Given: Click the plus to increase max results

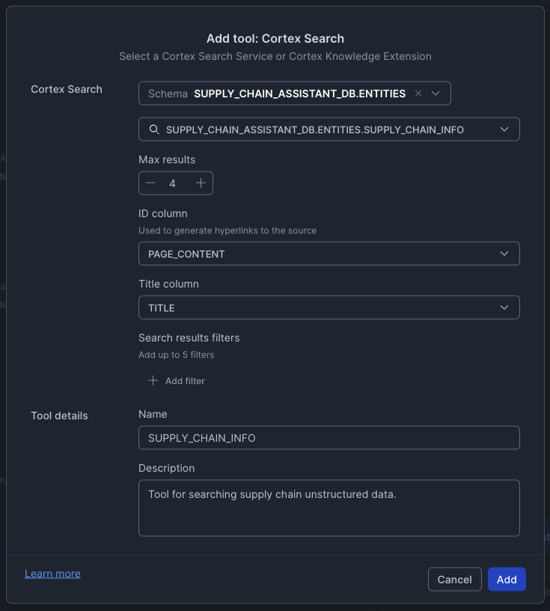Looking at the screenshot, I should pyautogui.click(x=201, y=183).
